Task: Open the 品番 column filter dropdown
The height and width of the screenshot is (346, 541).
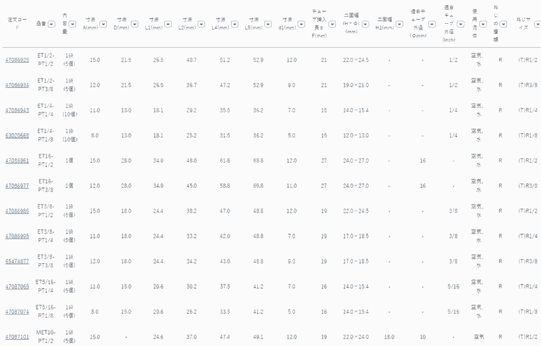Action: click(x=52, y=24)
